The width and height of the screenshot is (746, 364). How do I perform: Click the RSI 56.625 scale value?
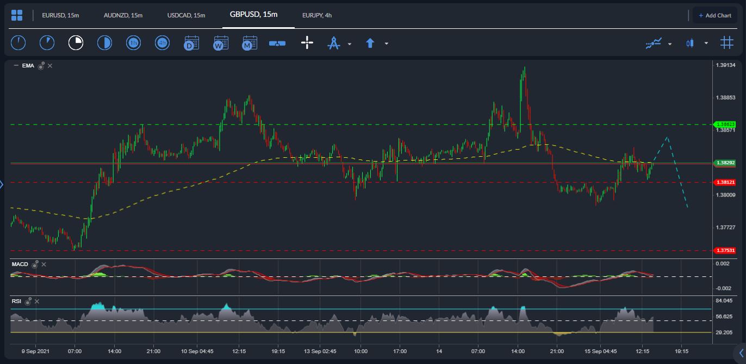click(724, 317)
